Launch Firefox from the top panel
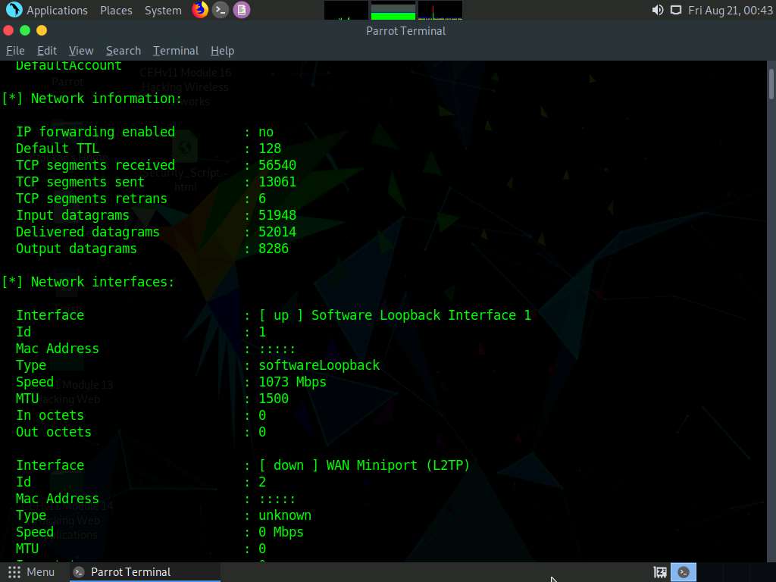 200,10
